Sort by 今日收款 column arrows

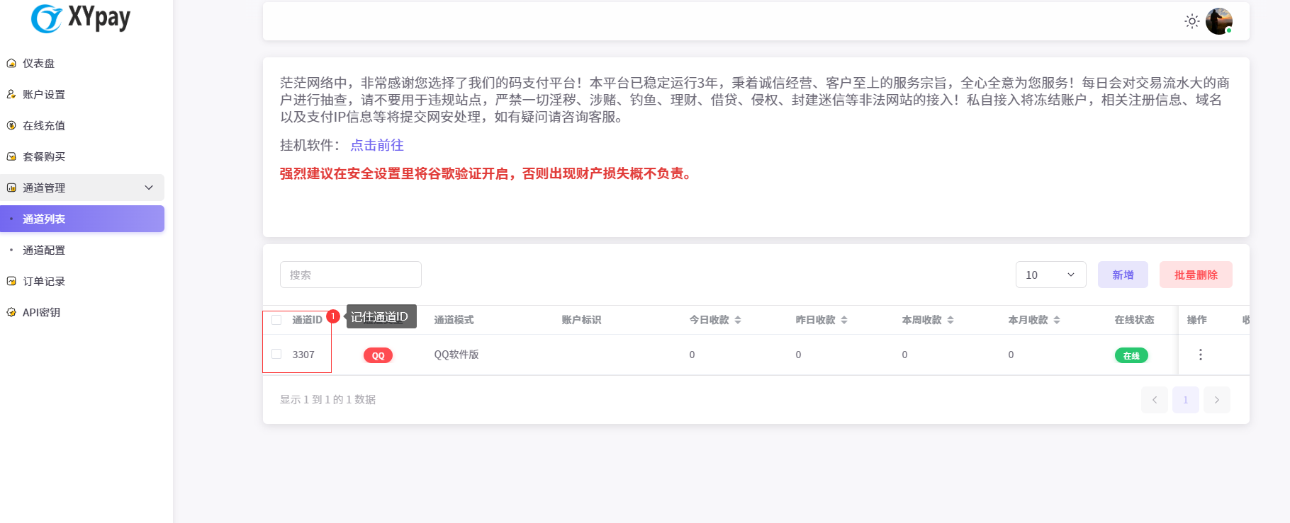pyautogui.click(x=738, y=320)
